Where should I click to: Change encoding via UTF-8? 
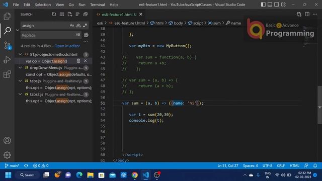[x=267, y=165]
